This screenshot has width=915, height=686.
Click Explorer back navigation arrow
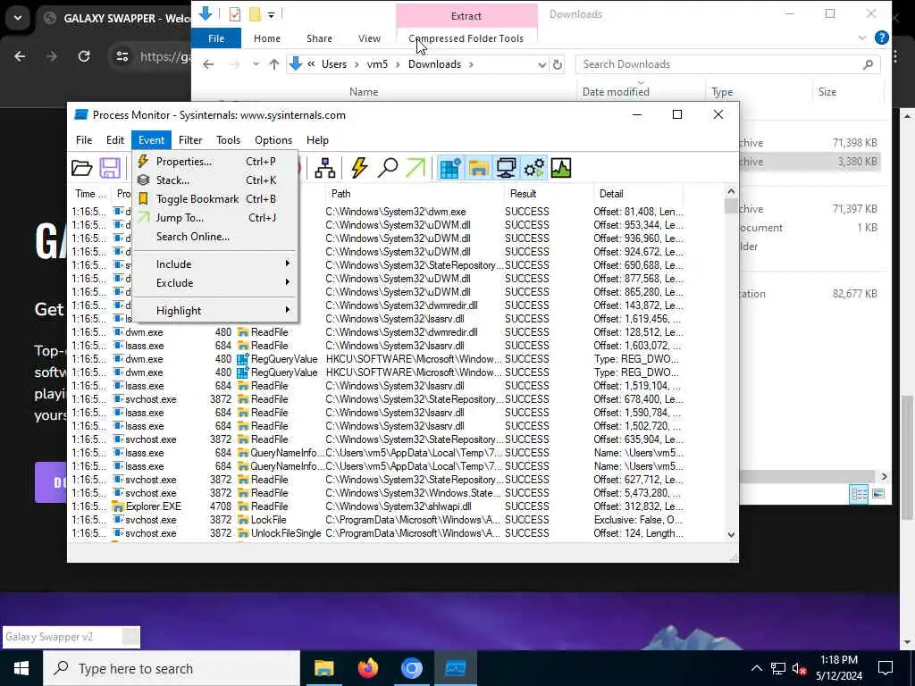pos(208,64)
